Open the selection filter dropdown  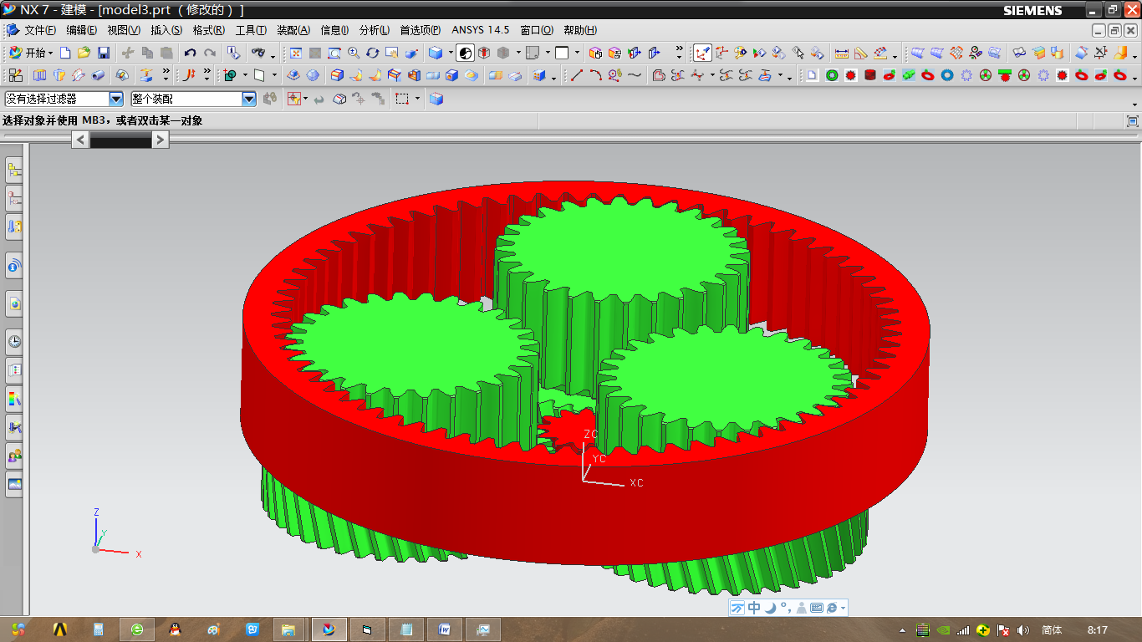(x=116, y=99)
